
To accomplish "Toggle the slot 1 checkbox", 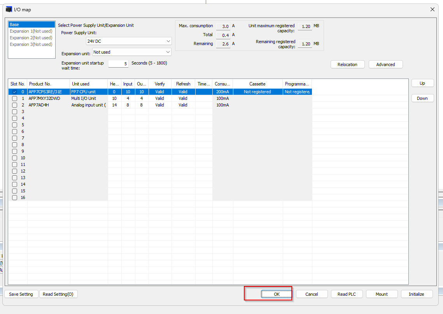I will (x=15, y=98).
